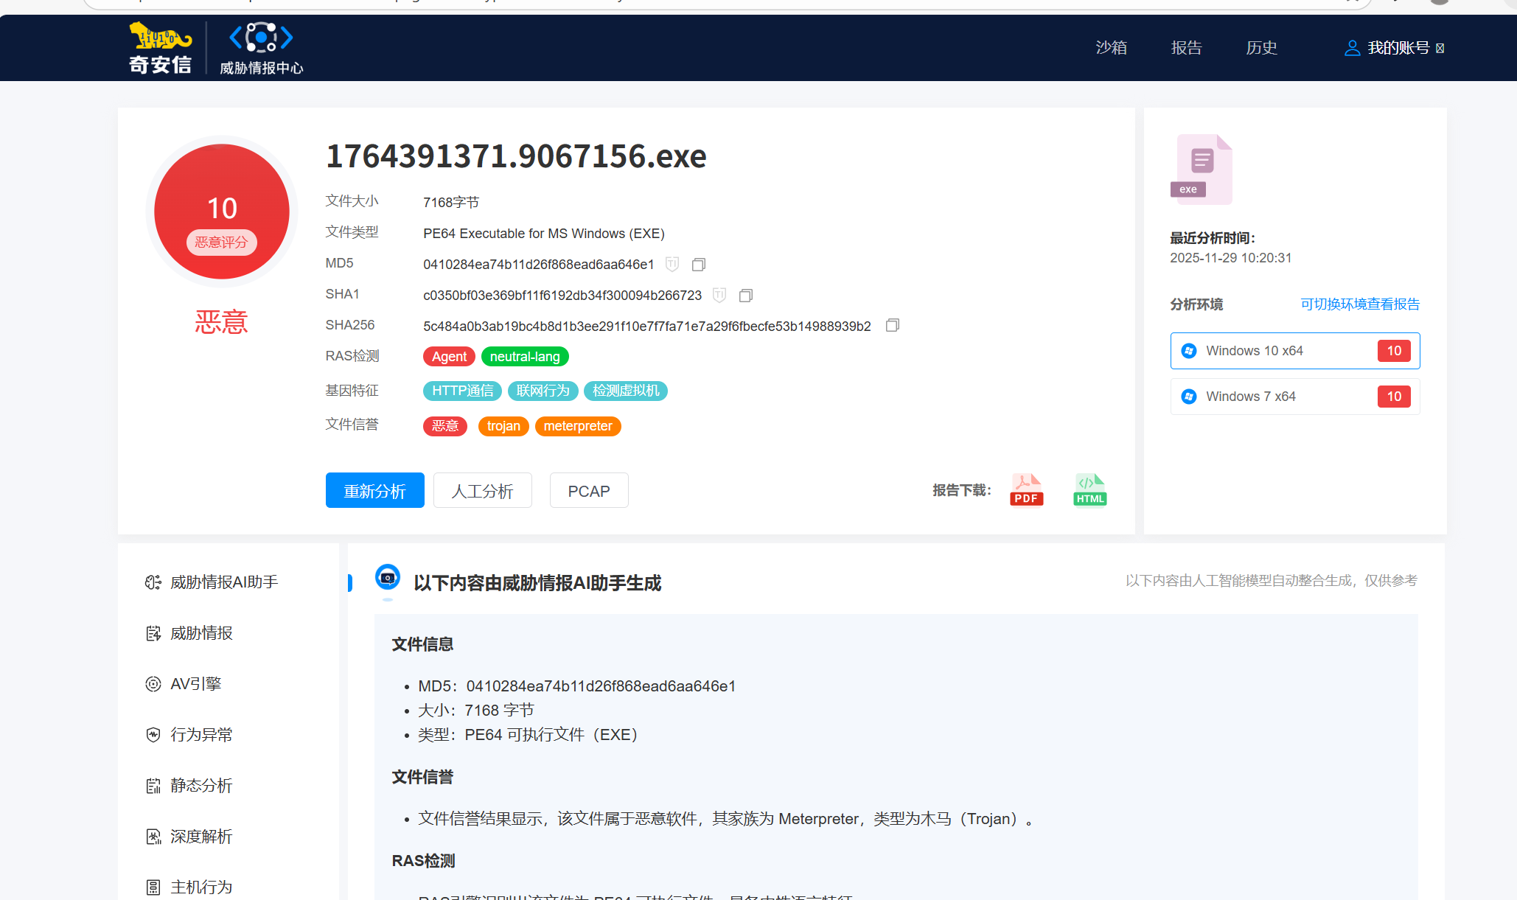Image resolution: width=1517 pixels, height=900 pixels.
Task: Click the MD5 threat intelligence shield icon
Action: 672,264
